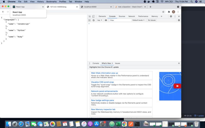Image resolution: width=205 pixels, height=128 pixels.
Task: Open the History menu
Action: click(40, 2)
